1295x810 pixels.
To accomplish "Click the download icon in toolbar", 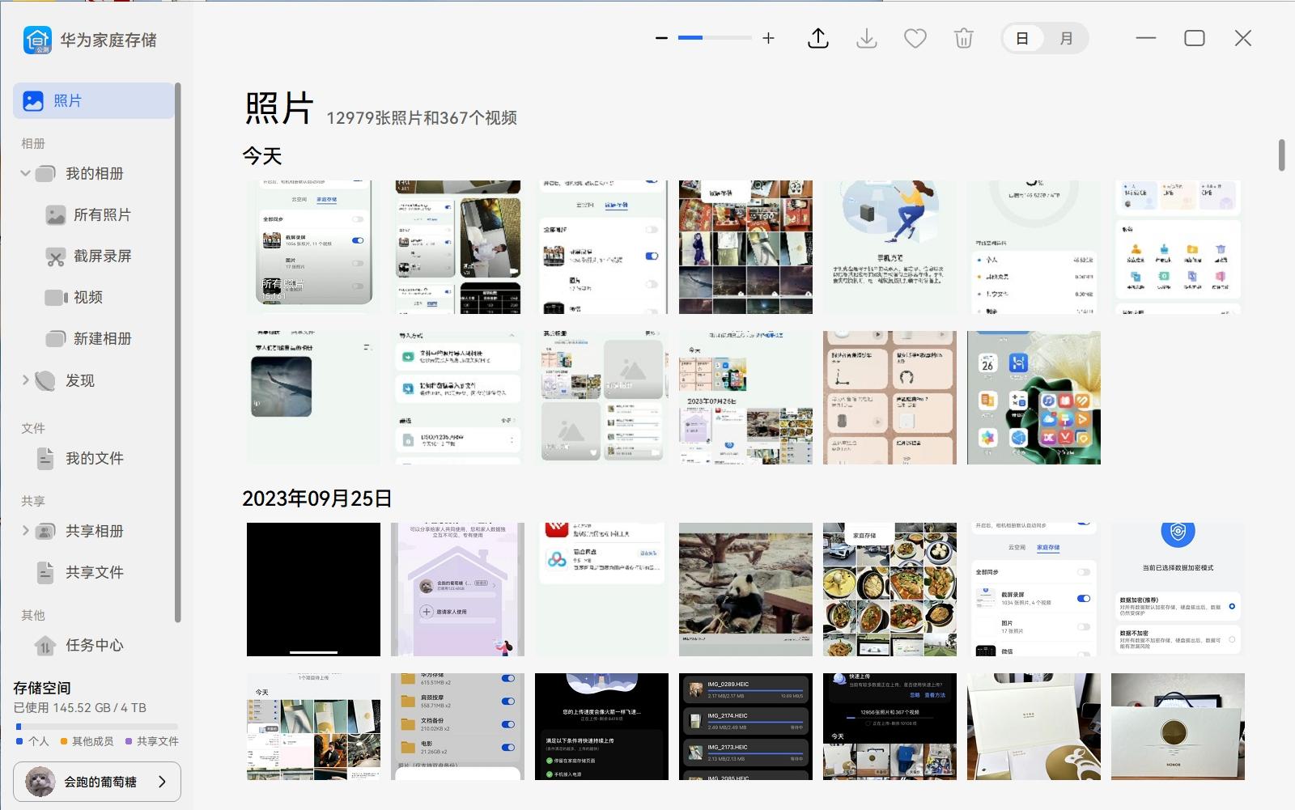I will tap(866, 38).
